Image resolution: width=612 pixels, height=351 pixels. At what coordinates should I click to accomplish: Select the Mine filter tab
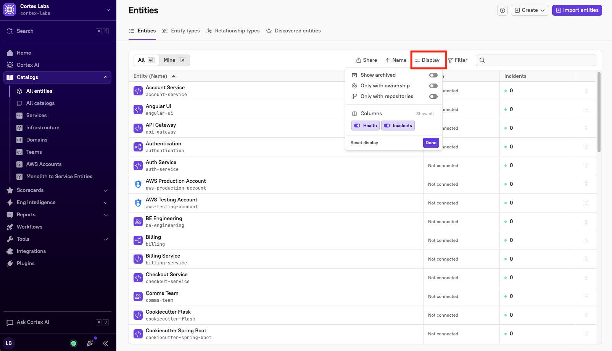pyautogui.click(x=174, y=60)
